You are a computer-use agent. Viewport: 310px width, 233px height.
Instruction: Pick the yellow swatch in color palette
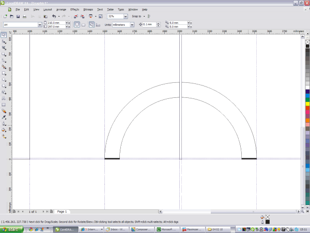point(307,104)
